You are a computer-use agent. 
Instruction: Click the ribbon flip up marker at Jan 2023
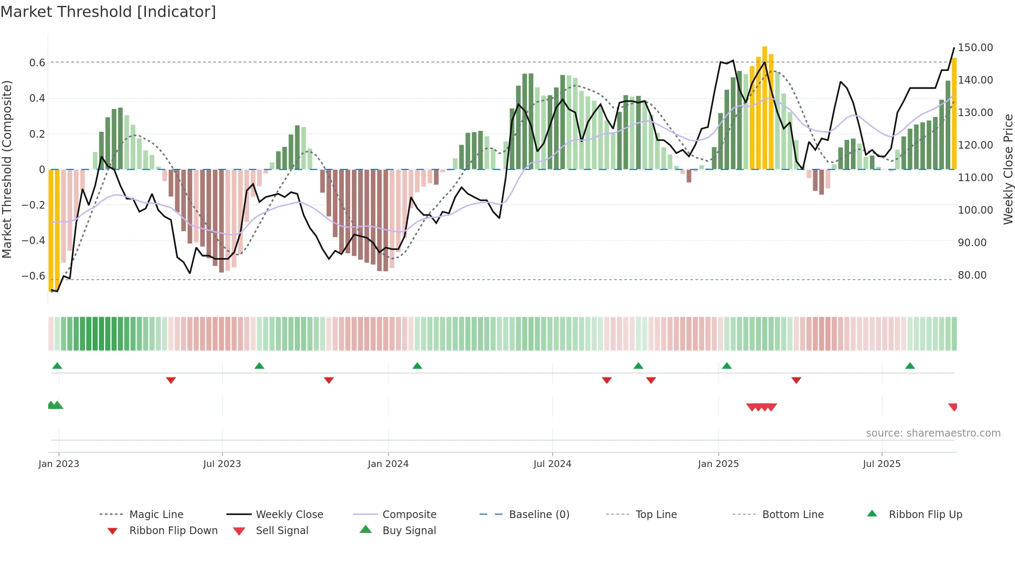[x=57, y=366]
